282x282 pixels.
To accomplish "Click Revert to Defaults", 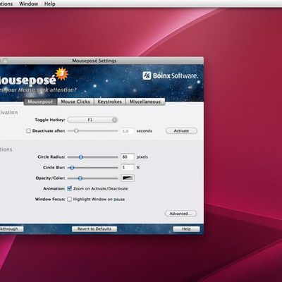I will pyautogui.click(x=94, y=229).
